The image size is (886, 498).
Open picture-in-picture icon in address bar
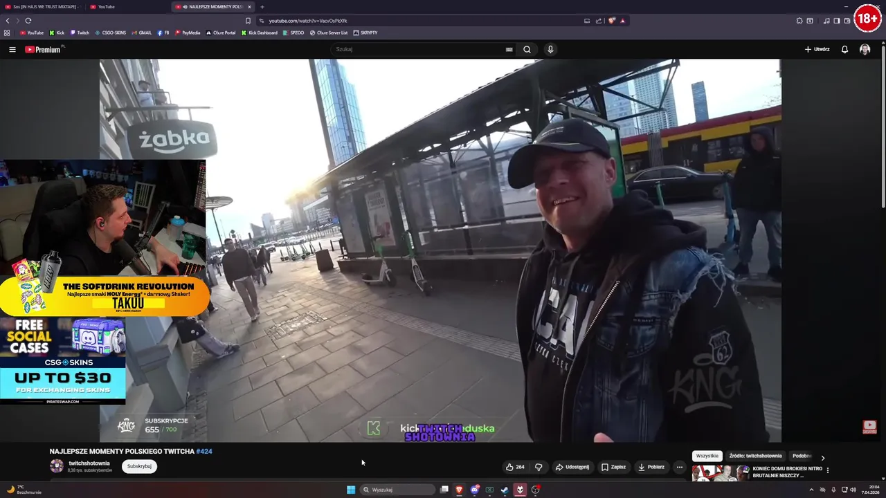pos(587,21)
